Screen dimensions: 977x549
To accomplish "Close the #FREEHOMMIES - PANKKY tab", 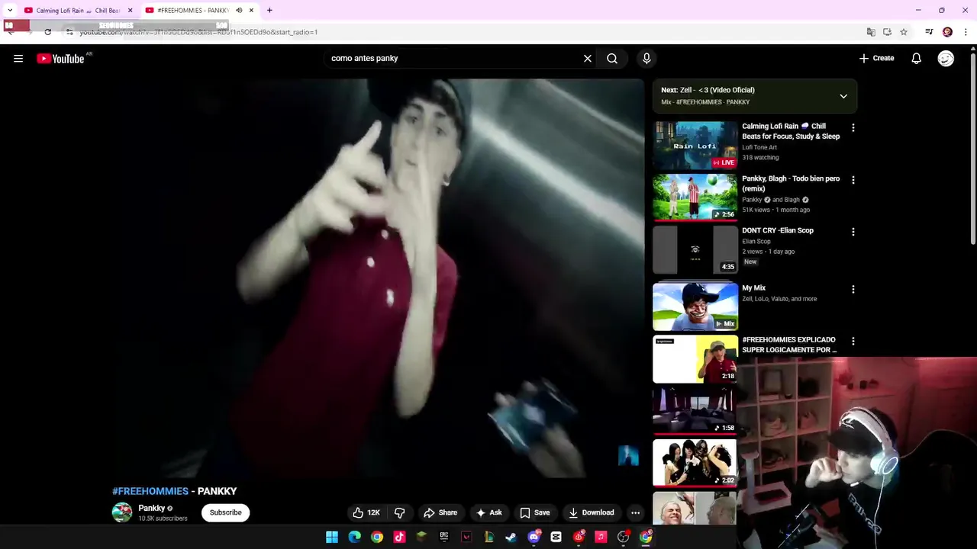I will [x=251, y=11].
